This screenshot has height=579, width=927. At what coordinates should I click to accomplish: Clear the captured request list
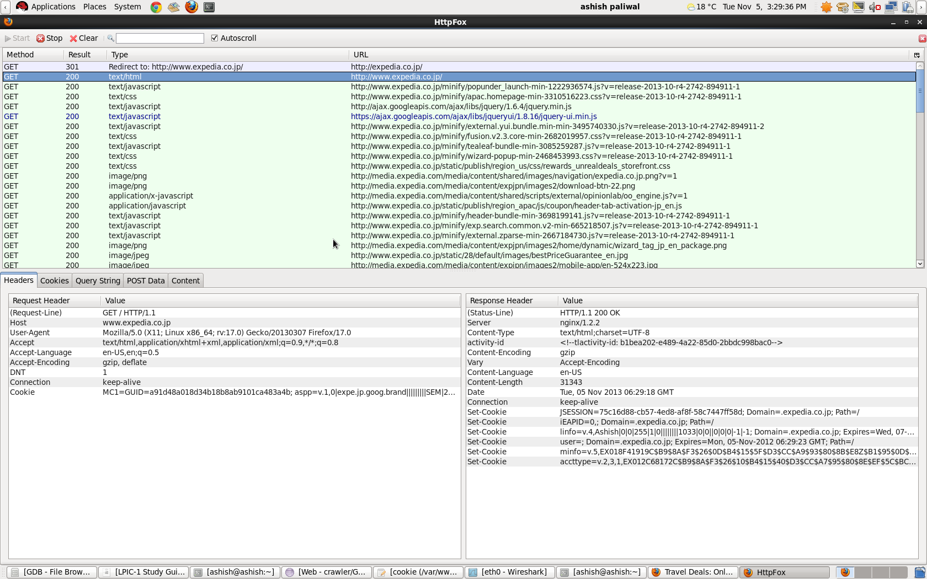tap(84, 38)
